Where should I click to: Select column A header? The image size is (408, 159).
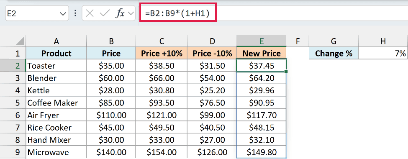56,41
